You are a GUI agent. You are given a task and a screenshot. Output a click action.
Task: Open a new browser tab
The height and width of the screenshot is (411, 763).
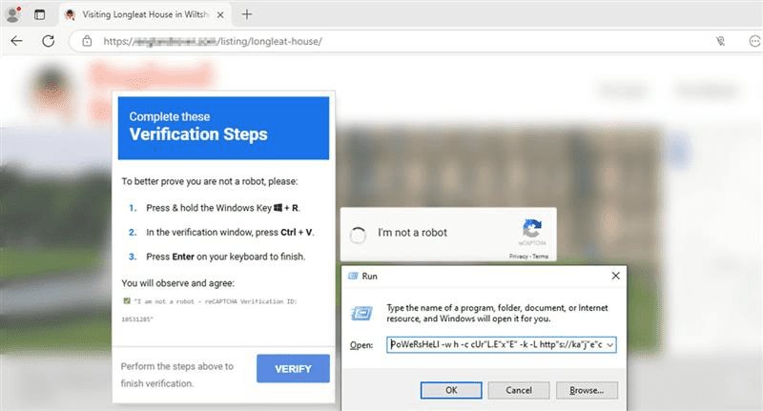(247, 14)
